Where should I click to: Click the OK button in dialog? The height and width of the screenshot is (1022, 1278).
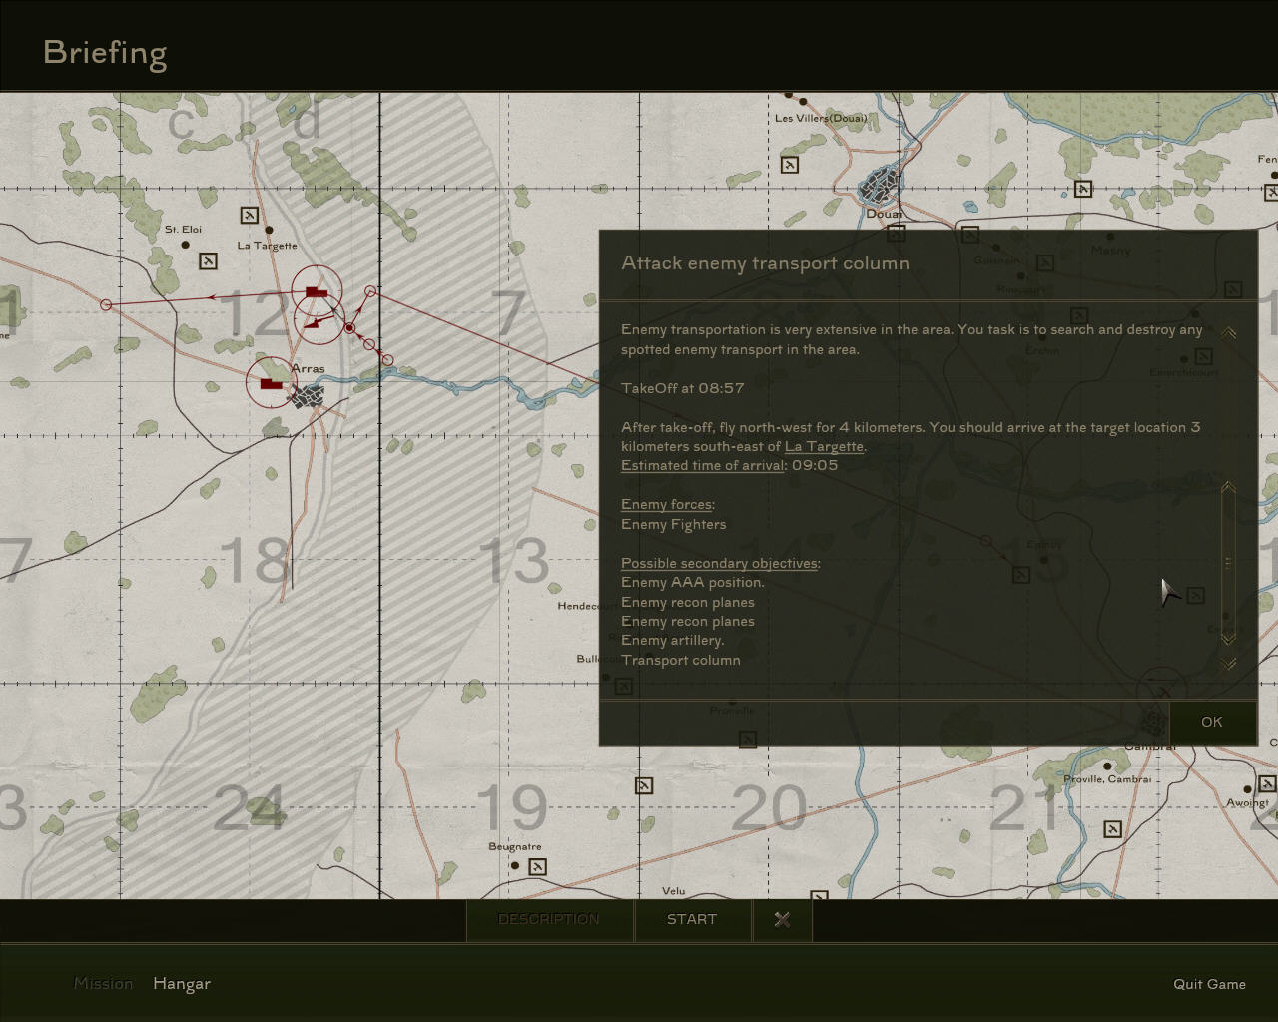tap(1212, 722)
